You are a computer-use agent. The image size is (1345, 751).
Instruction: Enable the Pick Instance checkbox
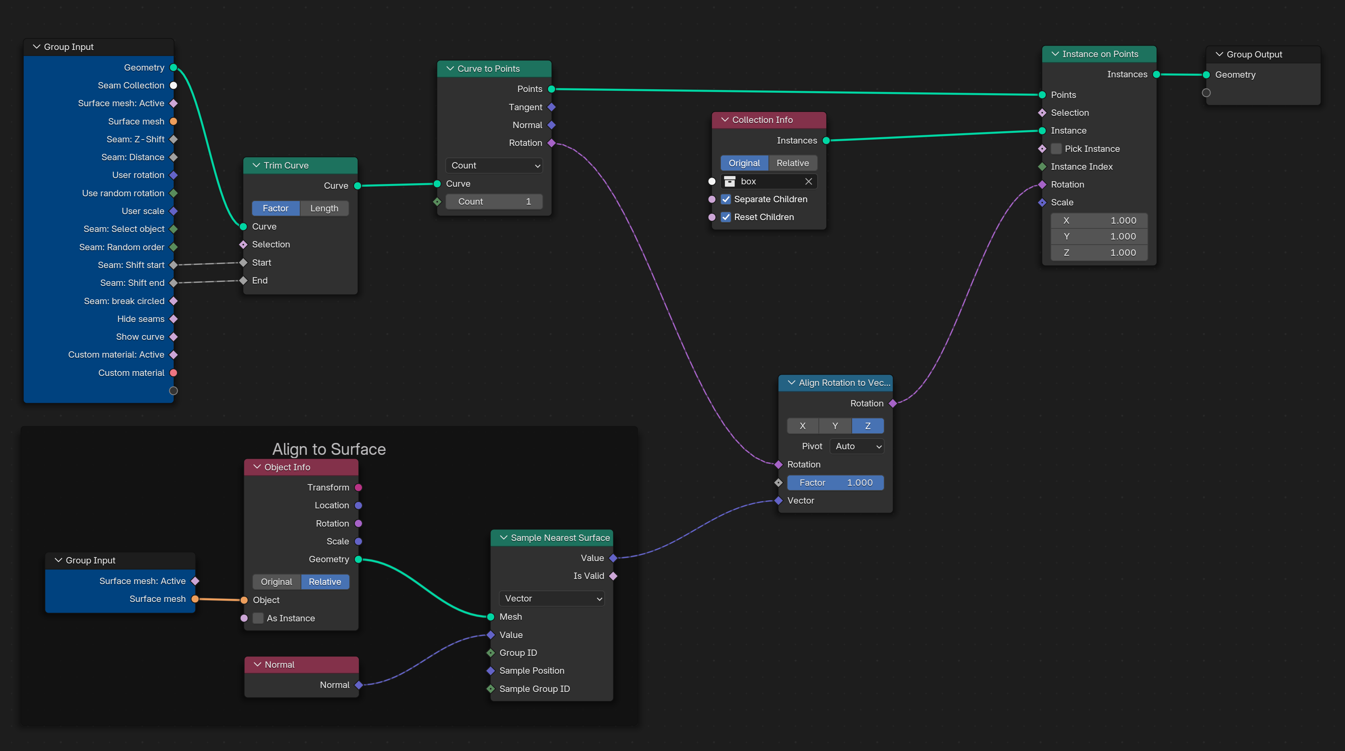click(x=1056, y=149)
